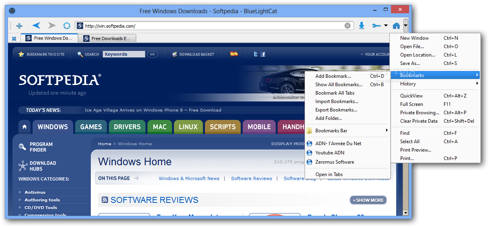Click Software Reviews page link
The width and height of the screenshot is (489, 227).
point(252,178)
